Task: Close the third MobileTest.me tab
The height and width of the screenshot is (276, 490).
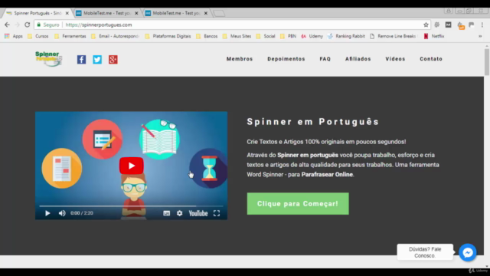Action: [206, 13]
